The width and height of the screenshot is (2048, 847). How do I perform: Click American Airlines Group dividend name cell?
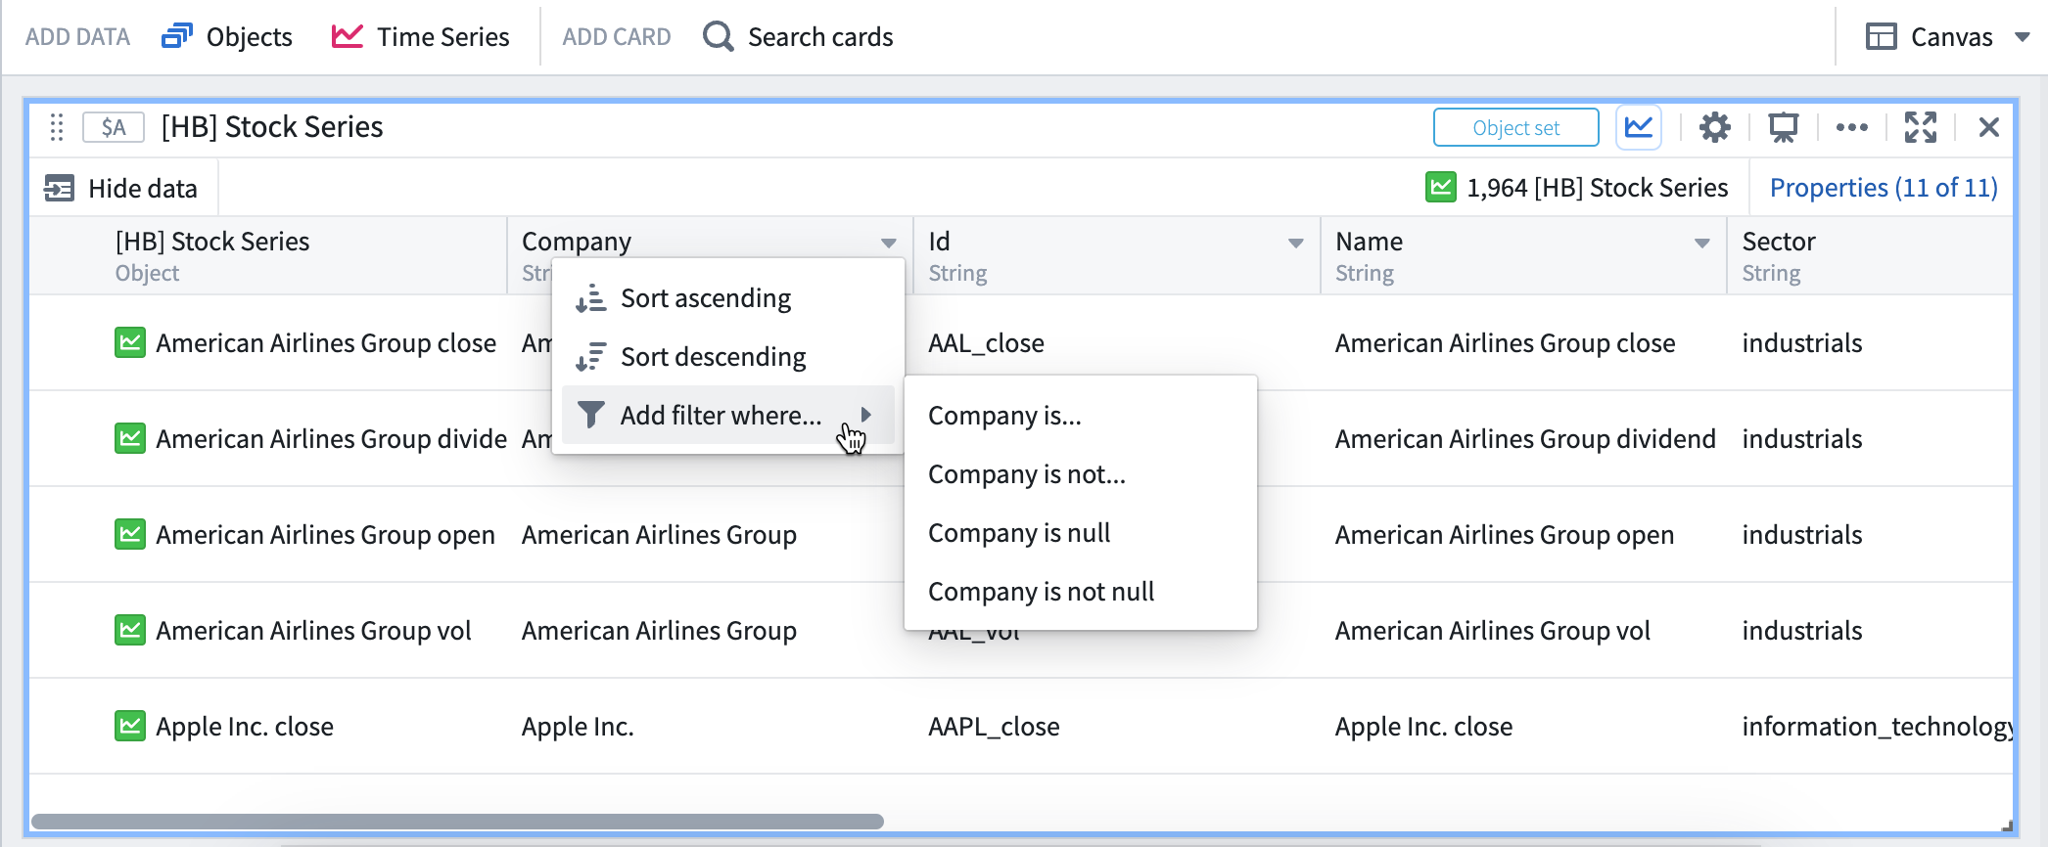(x=1524, y=439)
